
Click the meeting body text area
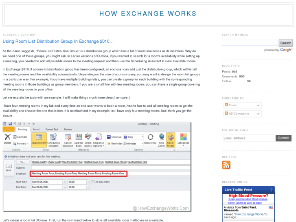point(97,200)
